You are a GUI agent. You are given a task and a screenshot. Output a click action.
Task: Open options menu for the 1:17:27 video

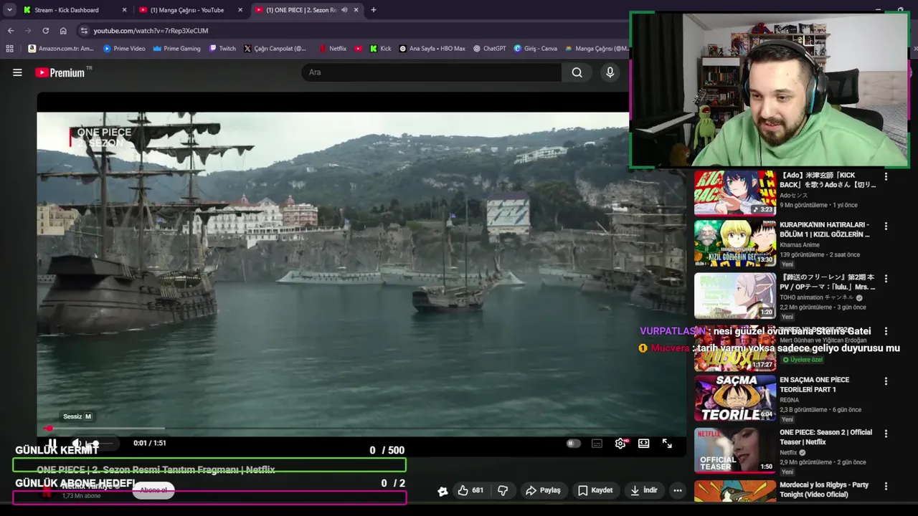coord(886,331)
